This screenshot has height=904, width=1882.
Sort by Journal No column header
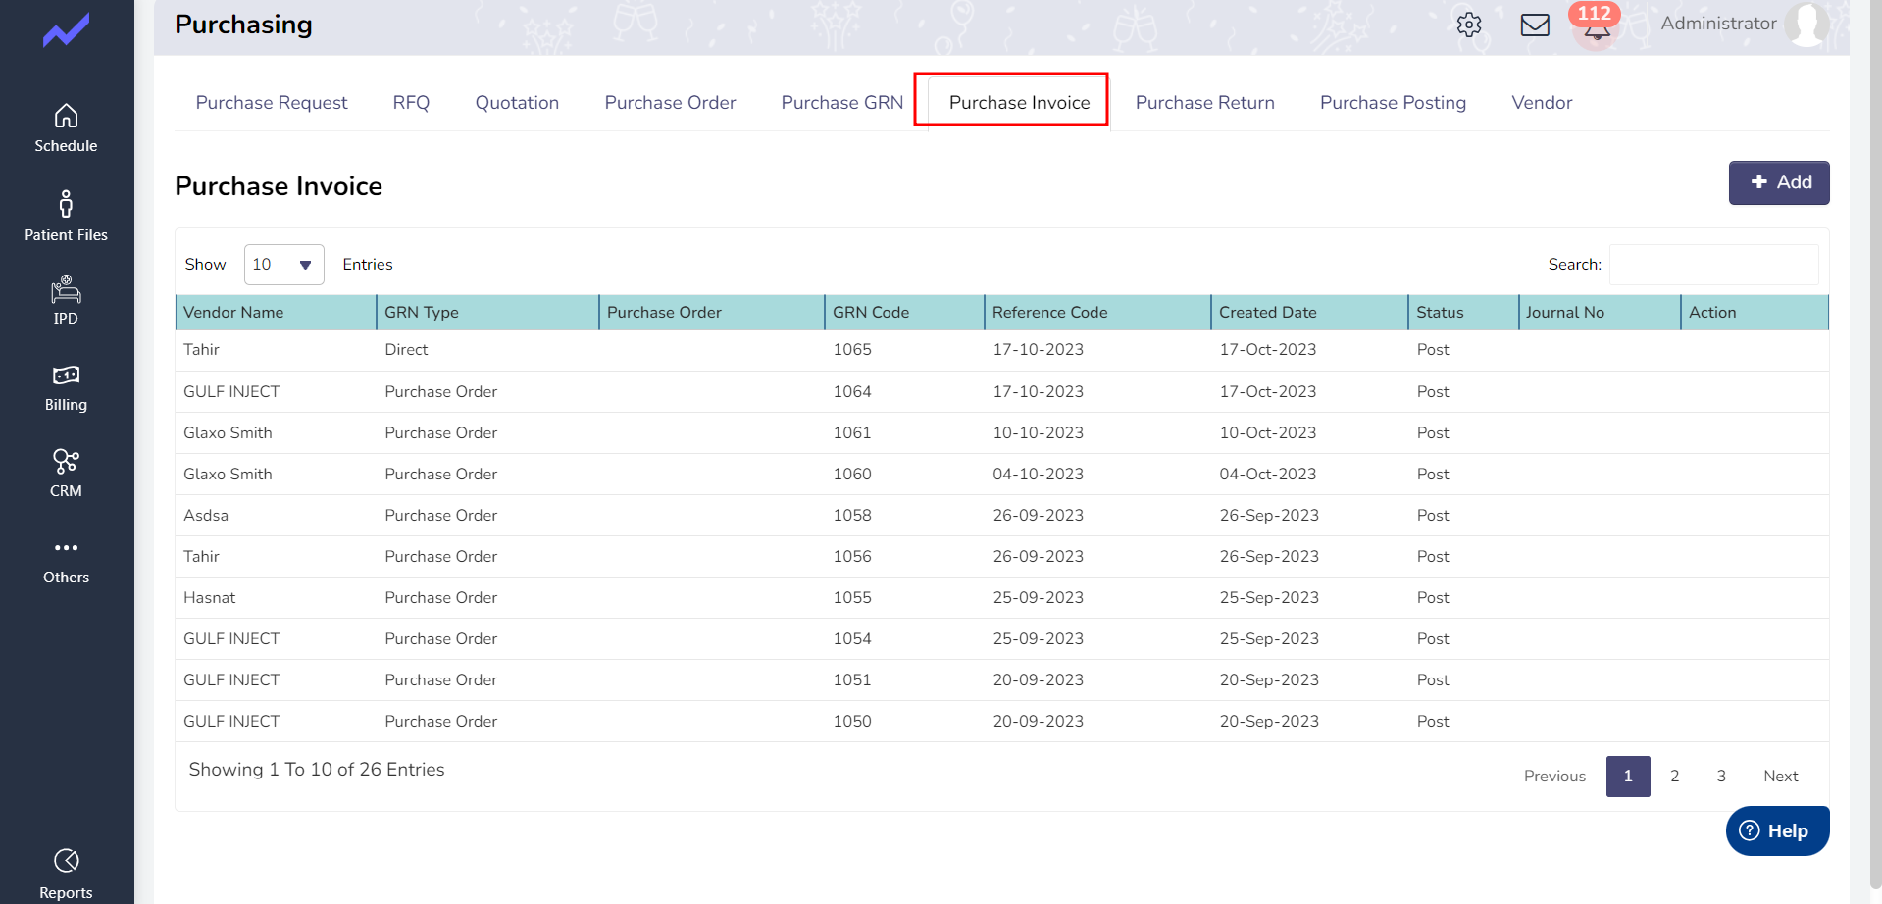point(1600,313)
